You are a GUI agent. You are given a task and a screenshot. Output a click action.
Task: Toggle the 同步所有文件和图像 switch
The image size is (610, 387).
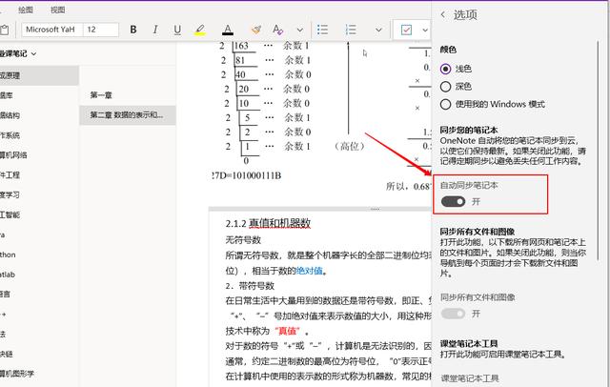click(x=454, y=314)
